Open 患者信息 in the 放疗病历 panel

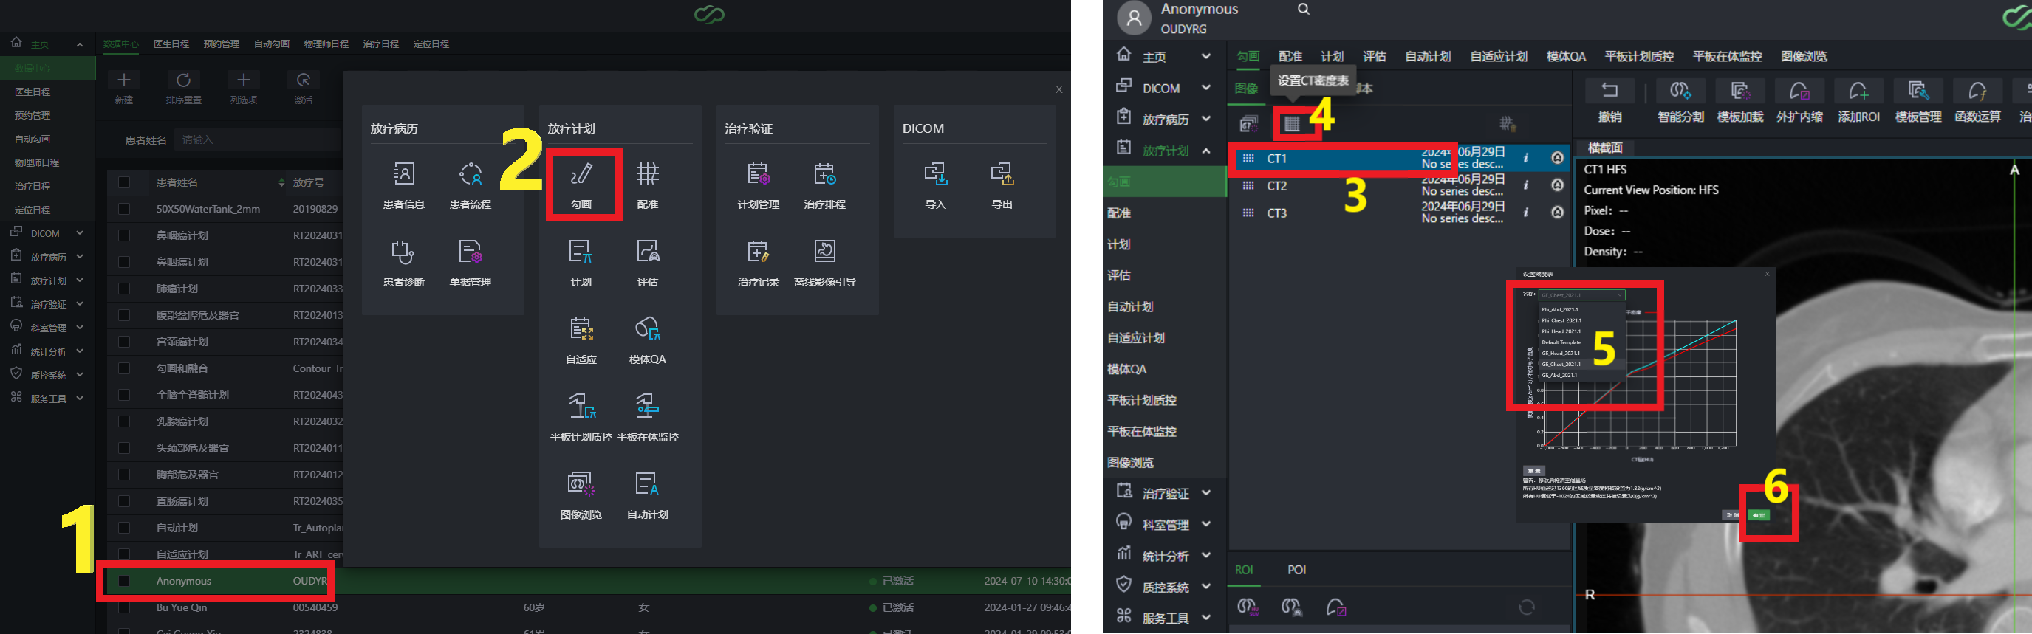[x=404, y=185]
